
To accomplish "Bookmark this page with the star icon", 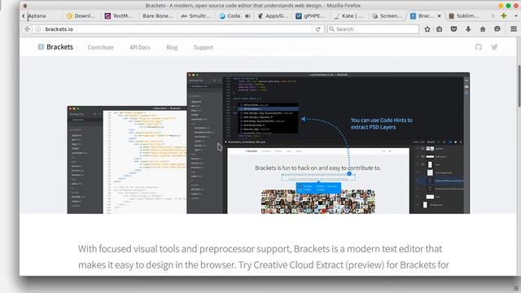I will [x=427, y=29].
